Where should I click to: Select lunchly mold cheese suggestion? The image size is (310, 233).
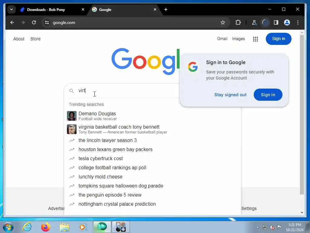152,177
